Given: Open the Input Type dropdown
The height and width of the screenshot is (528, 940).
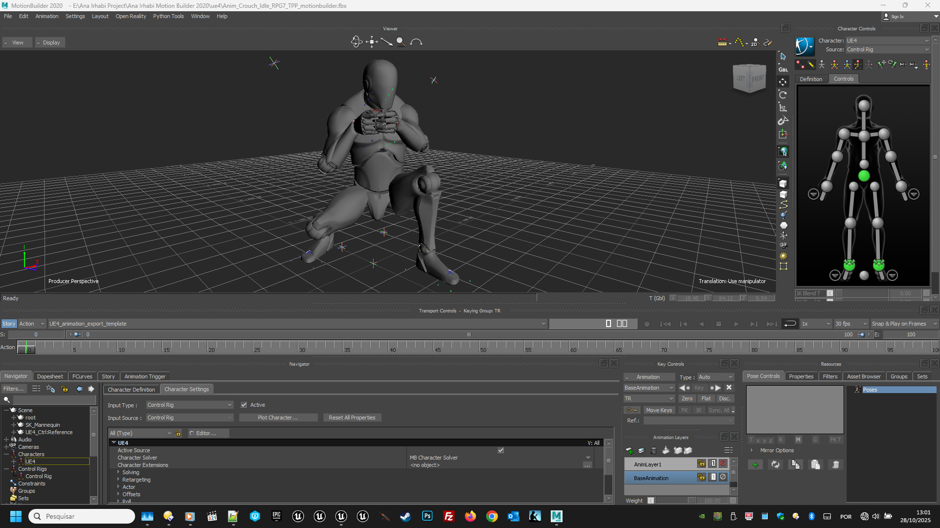Looking at the screenshot, I should (189, 405).
